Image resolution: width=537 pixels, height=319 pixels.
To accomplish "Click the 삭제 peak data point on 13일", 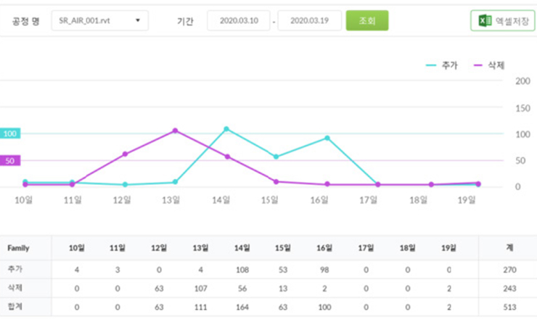I will tap(176, 130).
